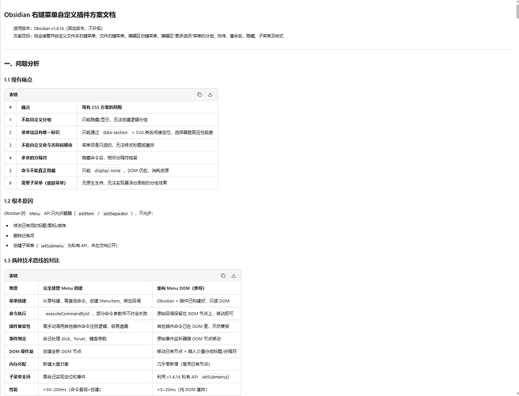Click the row label '子菜单支持'
The image size is (519, 396).
[20, 377]
